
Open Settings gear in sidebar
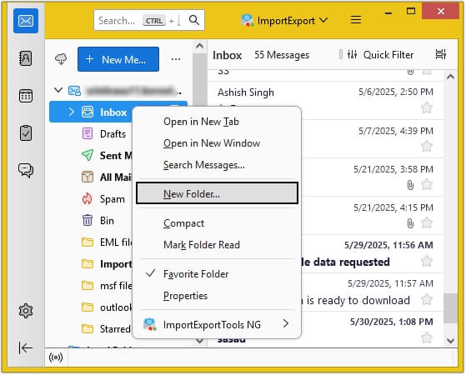[26, 311]
